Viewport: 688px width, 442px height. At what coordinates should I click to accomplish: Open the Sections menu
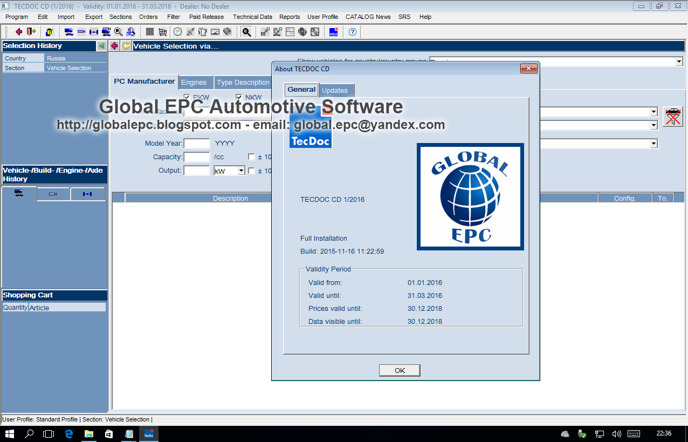pyautogui.click(x=120, y=17)
